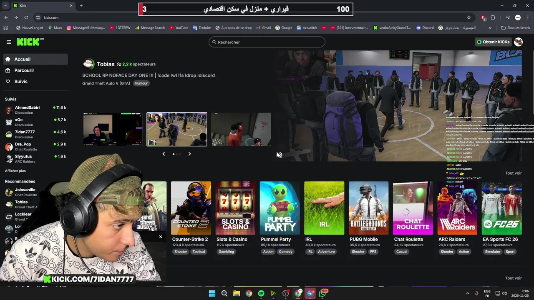Click the Tactical tag under Counter-Strike 2
This screenshot has height=300, width=534.
199,252
